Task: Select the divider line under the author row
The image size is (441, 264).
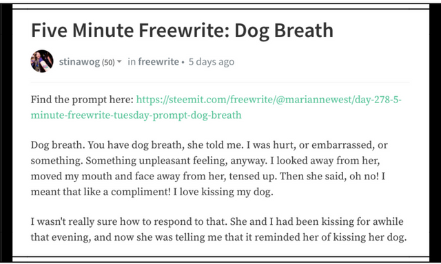Action: [220, 82]
